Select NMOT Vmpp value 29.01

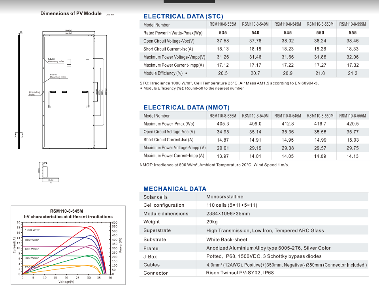point(223,148)
